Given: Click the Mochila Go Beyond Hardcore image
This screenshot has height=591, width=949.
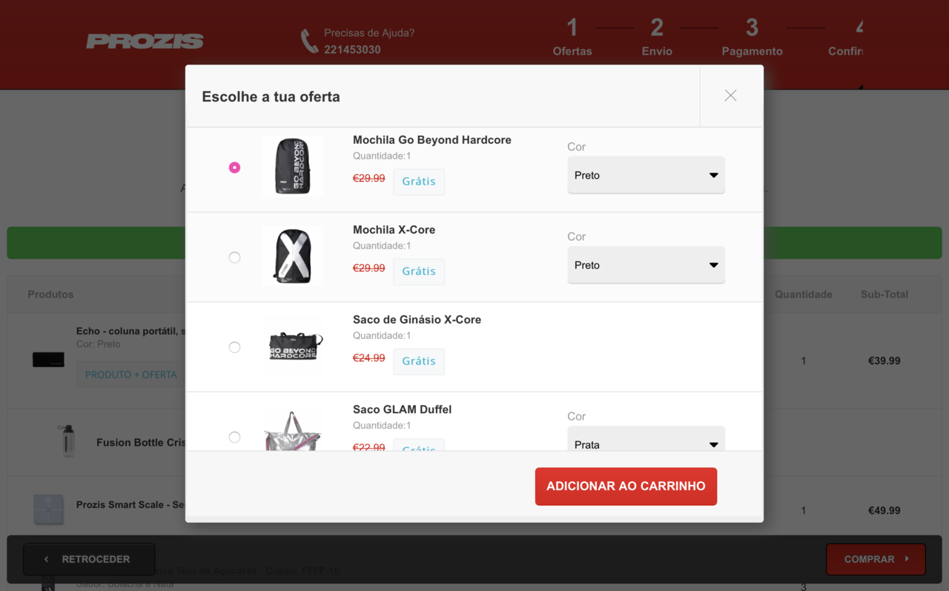Looking at the screenshot, I should tap(293, 167).
